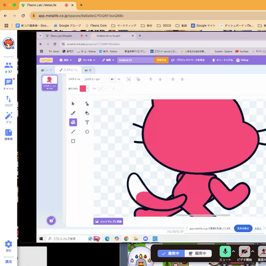Click the outline color swatch with slash
Viewport: 266px width, 266px height.
(100, 88)
